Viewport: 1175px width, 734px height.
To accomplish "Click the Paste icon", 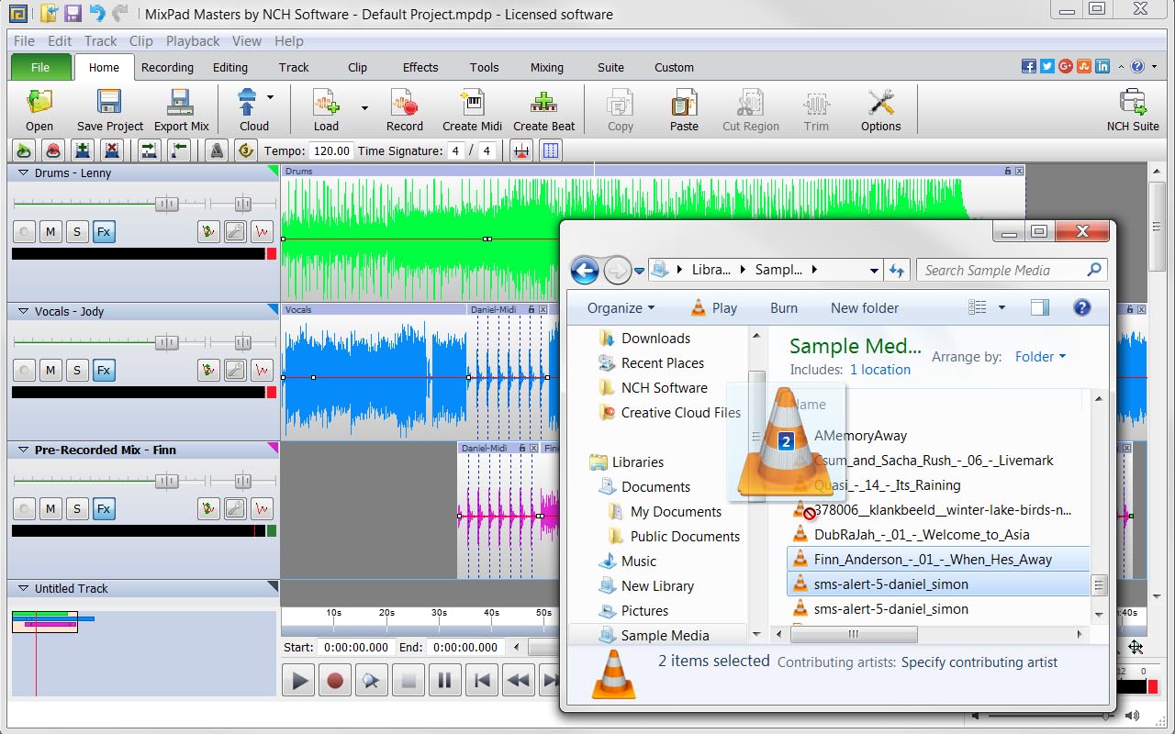I will tap(684, 107).
